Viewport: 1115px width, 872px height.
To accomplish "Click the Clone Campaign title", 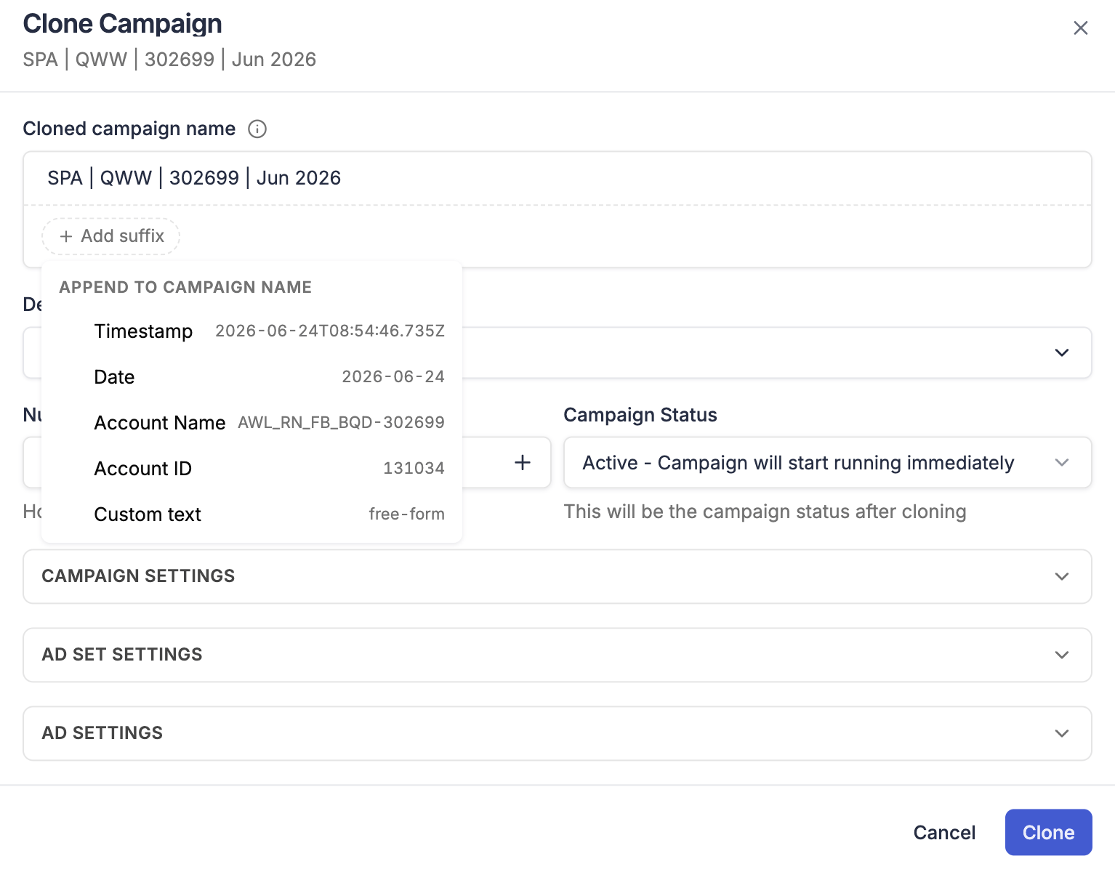I will 123,24.
